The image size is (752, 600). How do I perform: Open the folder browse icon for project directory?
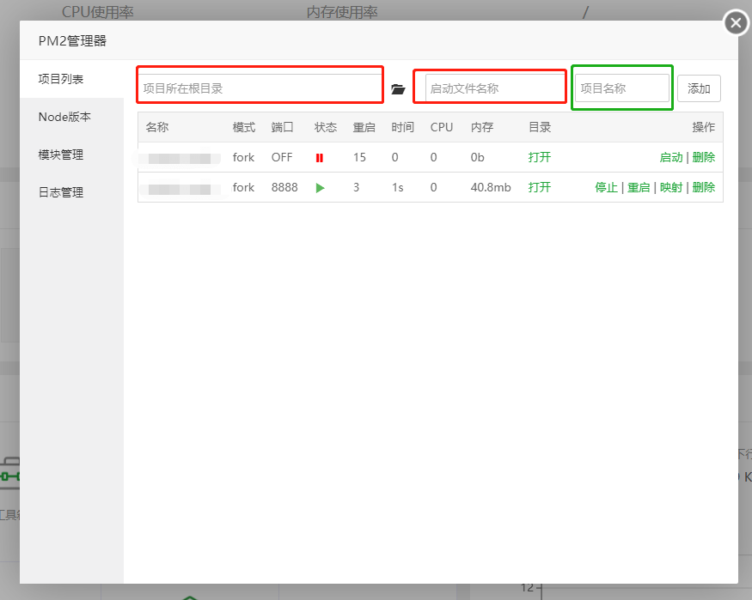[x=398, y=89]
